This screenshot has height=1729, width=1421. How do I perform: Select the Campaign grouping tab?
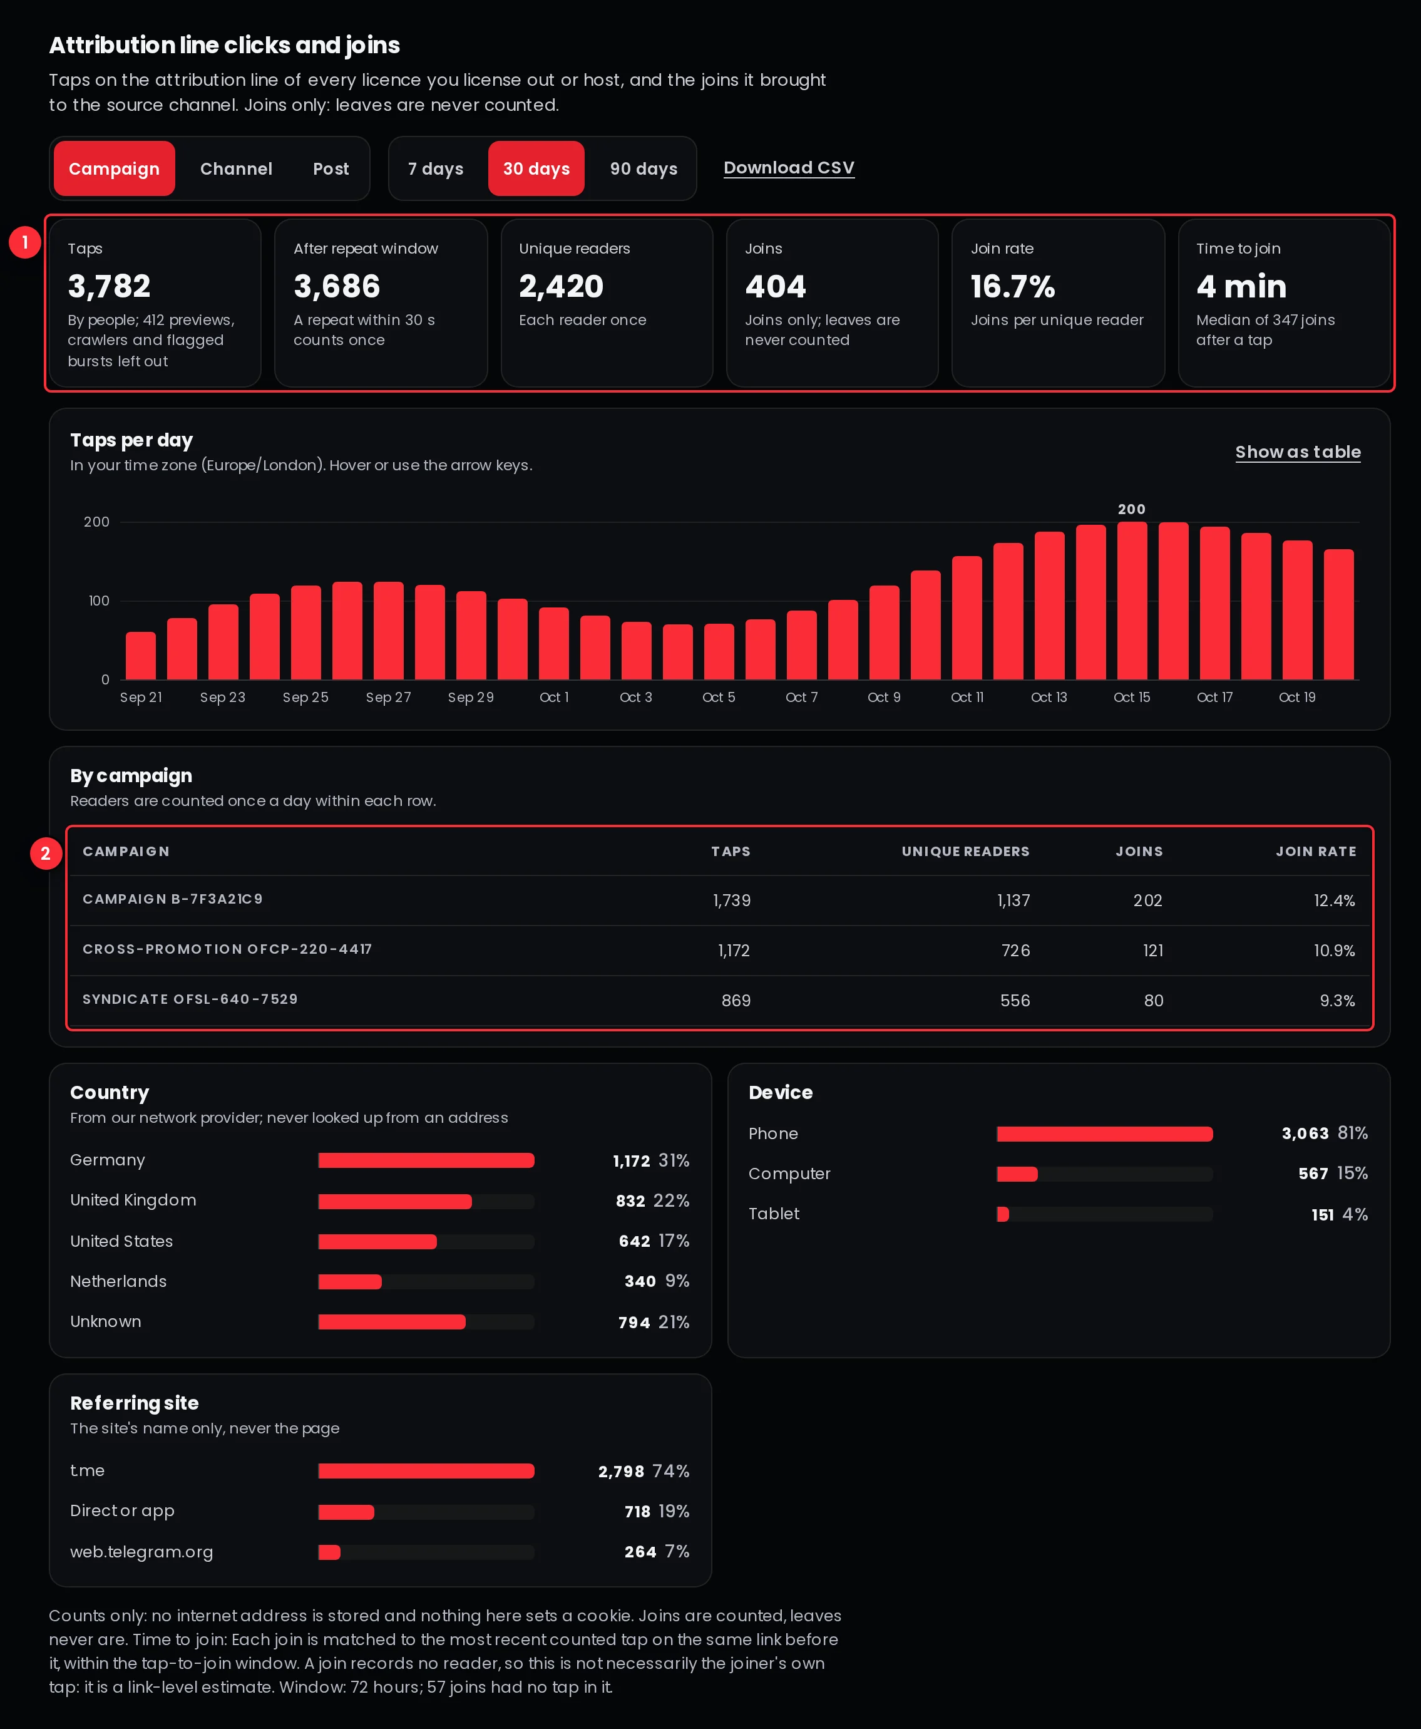[114, 168]
